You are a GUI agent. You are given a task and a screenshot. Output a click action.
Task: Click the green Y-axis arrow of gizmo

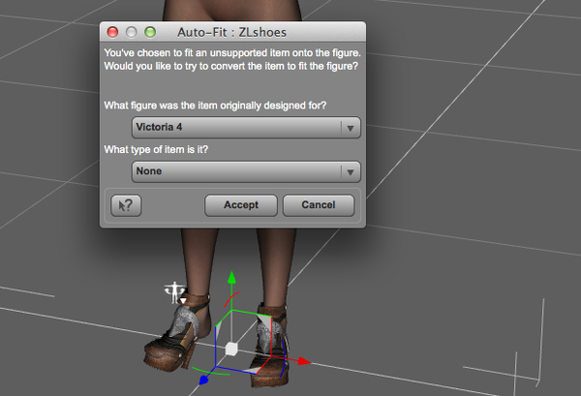231,278
